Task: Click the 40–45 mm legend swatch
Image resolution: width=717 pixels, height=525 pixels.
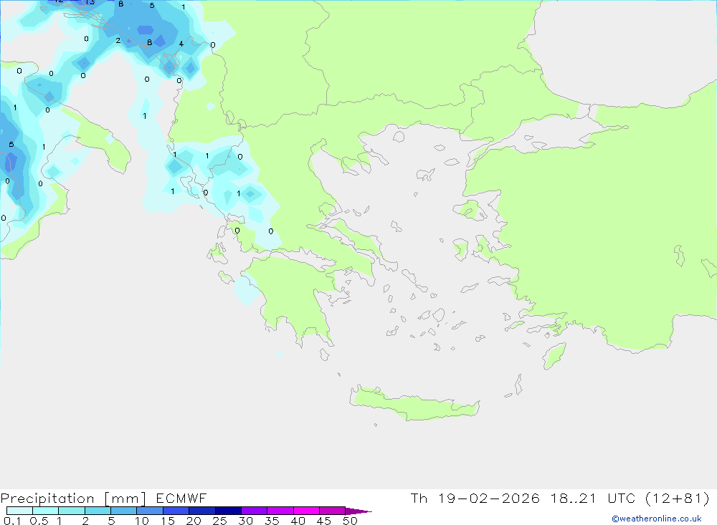Action: [306, 511]
